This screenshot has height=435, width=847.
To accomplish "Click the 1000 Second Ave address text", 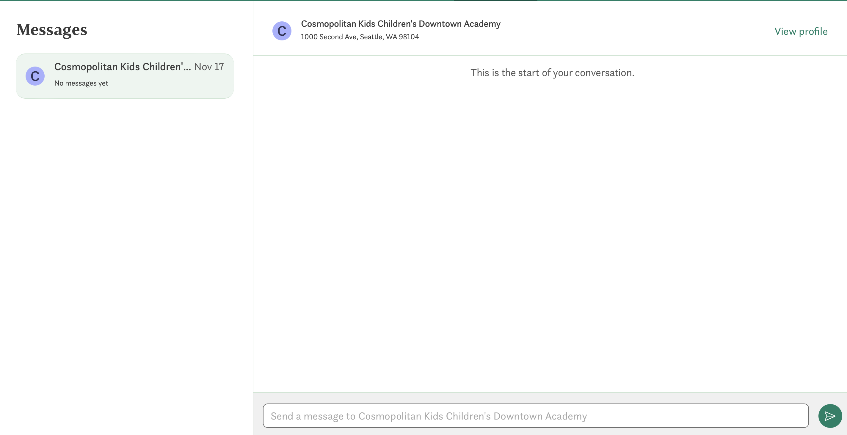I will click(360, 37).
